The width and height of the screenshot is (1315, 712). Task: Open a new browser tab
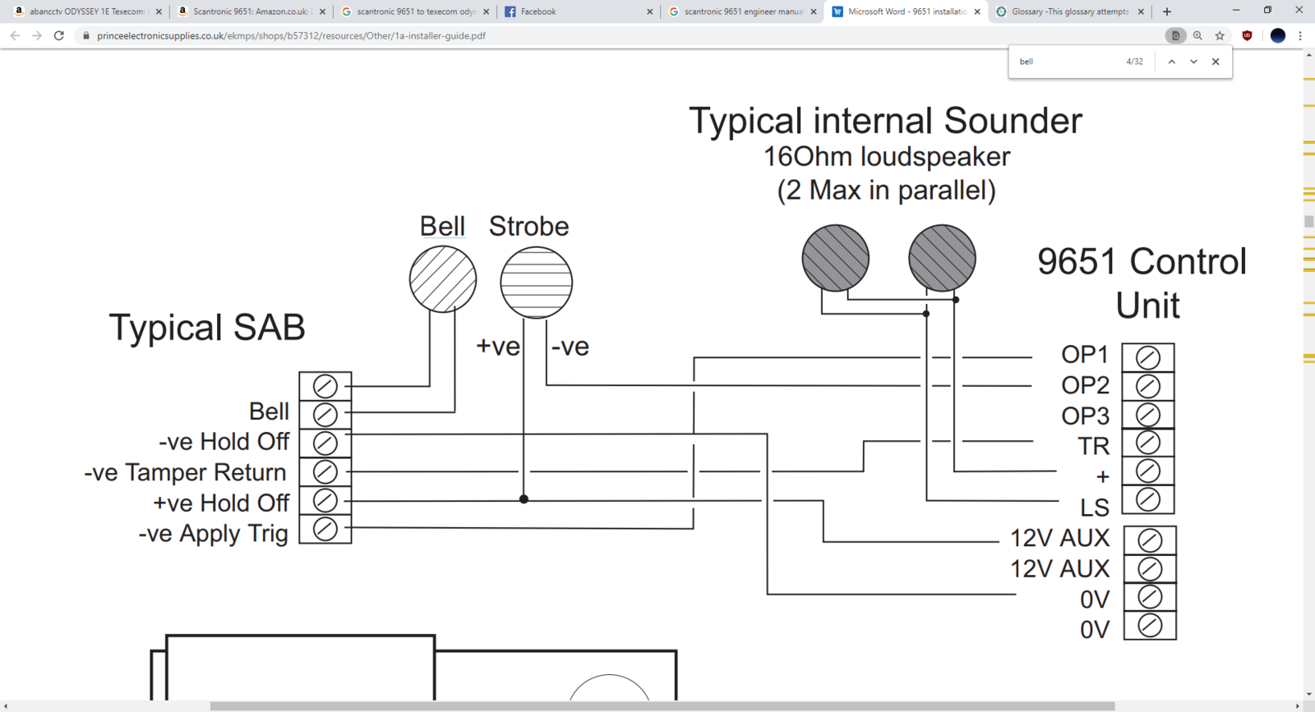pyautogui.click(x=1167, y=11)
